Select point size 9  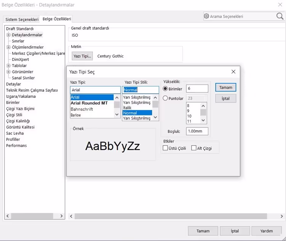(x=188, y=111)
